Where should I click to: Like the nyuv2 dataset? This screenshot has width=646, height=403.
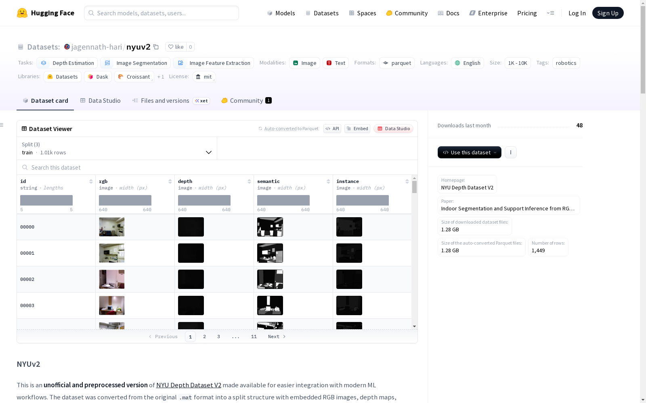coord(176,47)
